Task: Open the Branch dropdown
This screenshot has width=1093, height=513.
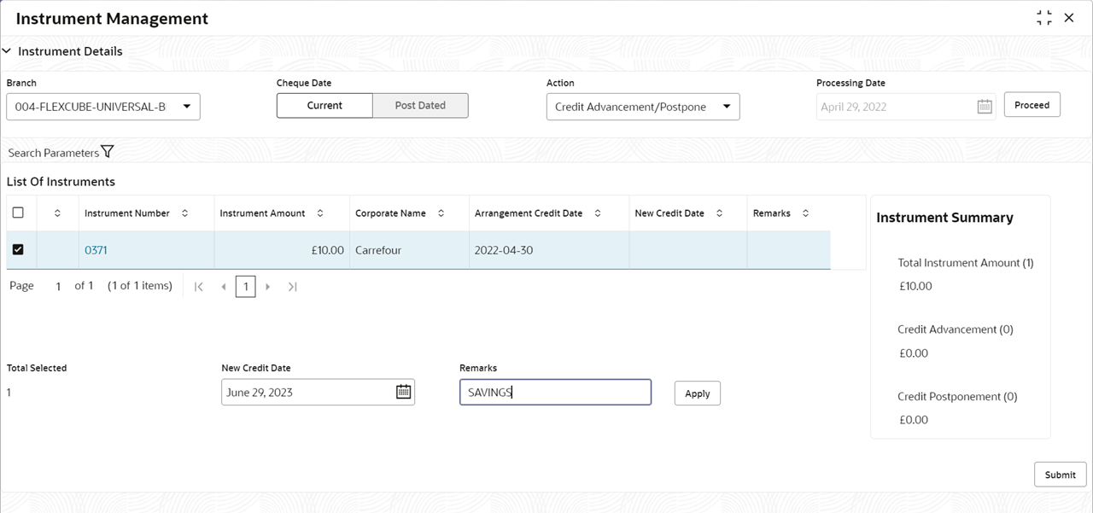Action: (x=103, y=107)
